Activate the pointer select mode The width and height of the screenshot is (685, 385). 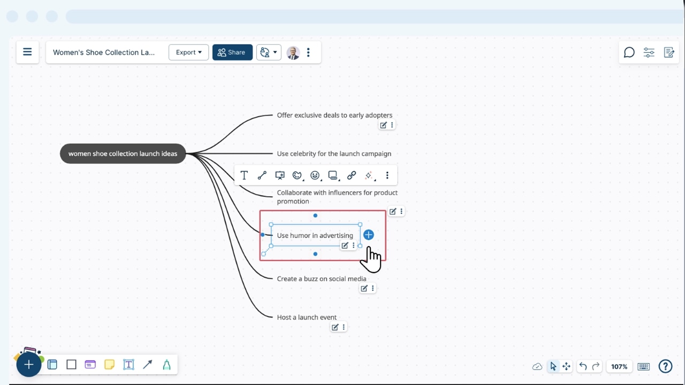pyautogui.click(x=553, y=366)
